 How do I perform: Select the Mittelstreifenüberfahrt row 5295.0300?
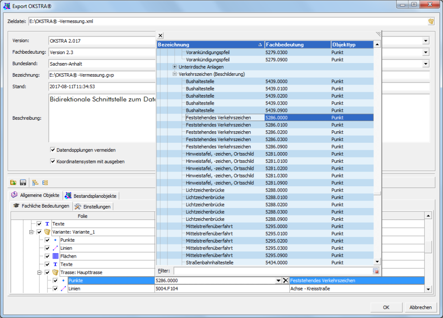click(265, 248)
